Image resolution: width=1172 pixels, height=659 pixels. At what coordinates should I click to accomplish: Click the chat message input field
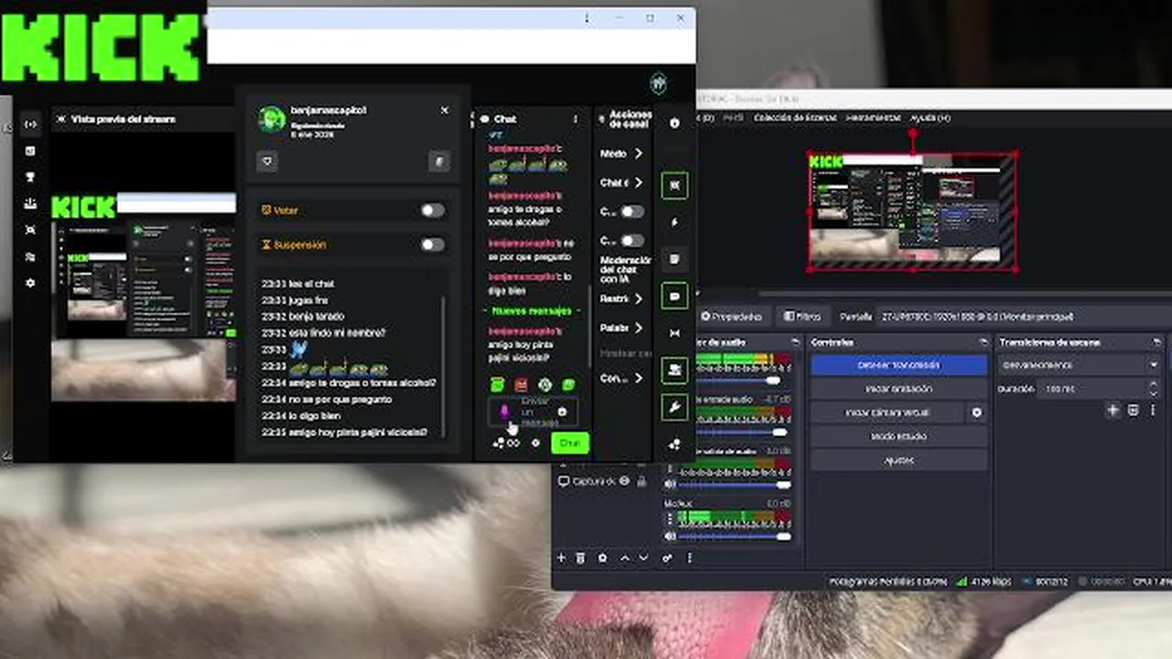(533, 412)
